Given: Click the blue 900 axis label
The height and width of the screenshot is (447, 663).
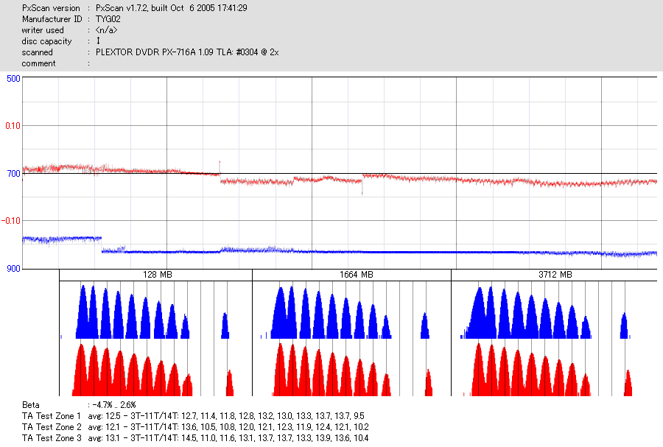Looking at the screenshot, I should [x=13, y=269].
